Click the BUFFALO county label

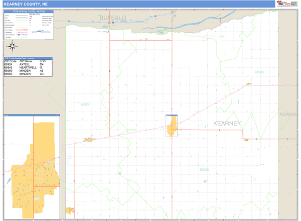pyautogui.click(x=112, y=18)
